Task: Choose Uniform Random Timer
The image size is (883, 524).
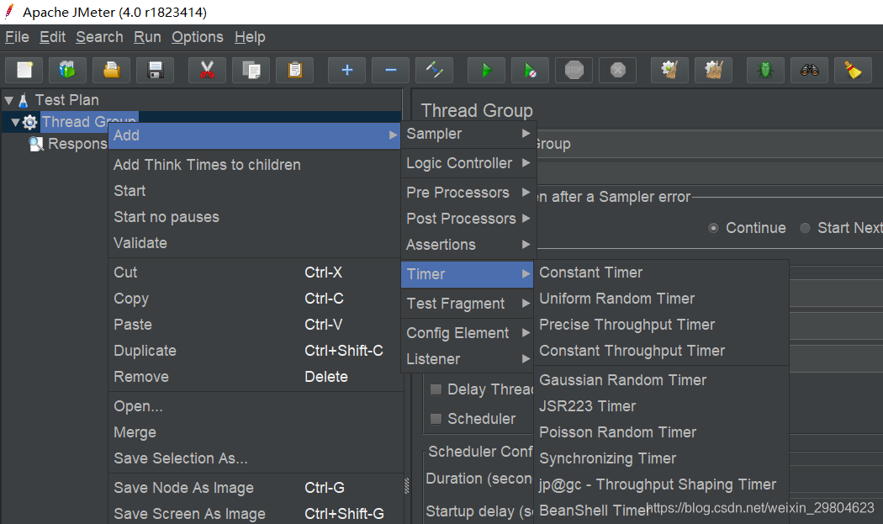Action: click(661, 299)
